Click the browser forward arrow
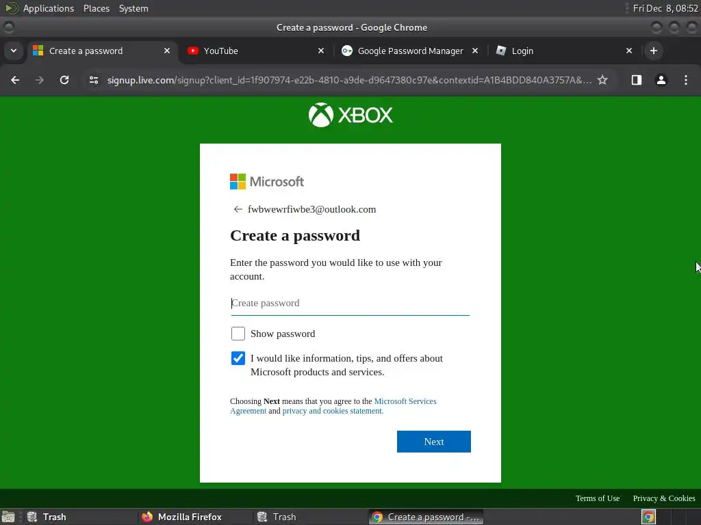Screen dimensions: 701x525 click(x=40, y=80)
